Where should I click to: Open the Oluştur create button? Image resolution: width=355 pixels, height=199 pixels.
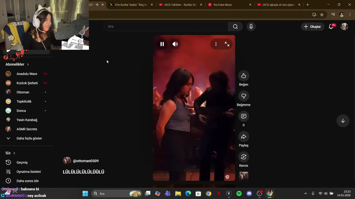click(x=313, y=27)
